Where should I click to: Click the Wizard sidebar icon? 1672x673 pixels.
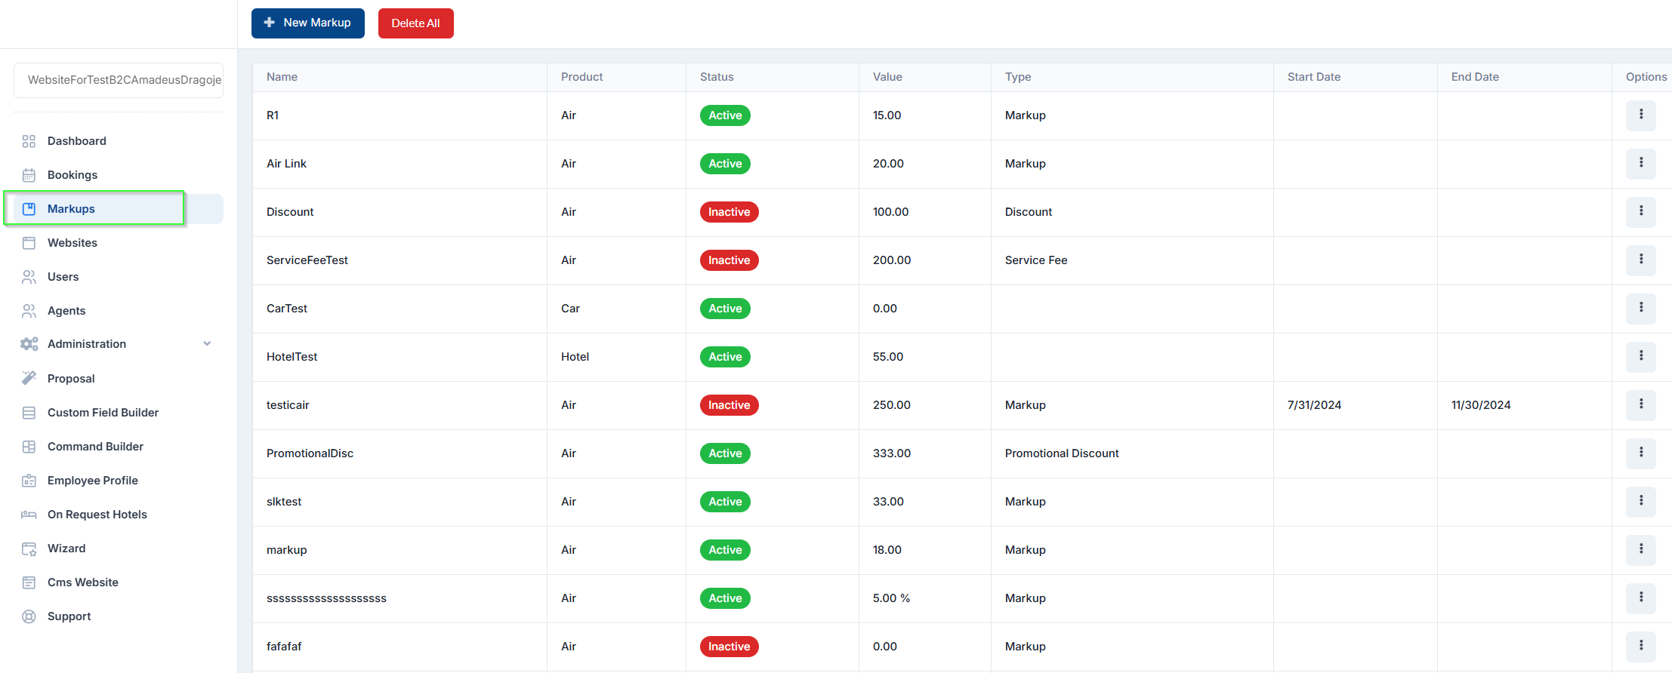(x=29, y=549)
